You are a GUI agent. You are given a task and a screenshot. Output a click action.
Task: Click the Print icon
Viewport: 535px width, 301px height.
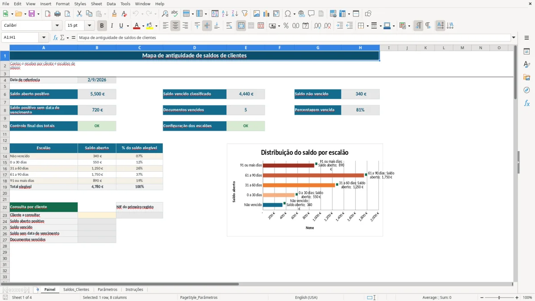point(57,14)
